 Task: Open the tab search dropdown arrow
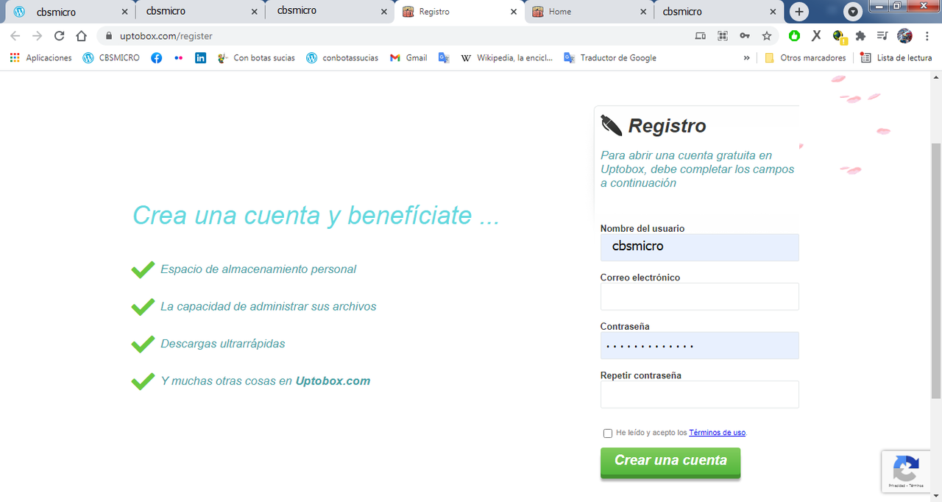[x=853, y=12]
